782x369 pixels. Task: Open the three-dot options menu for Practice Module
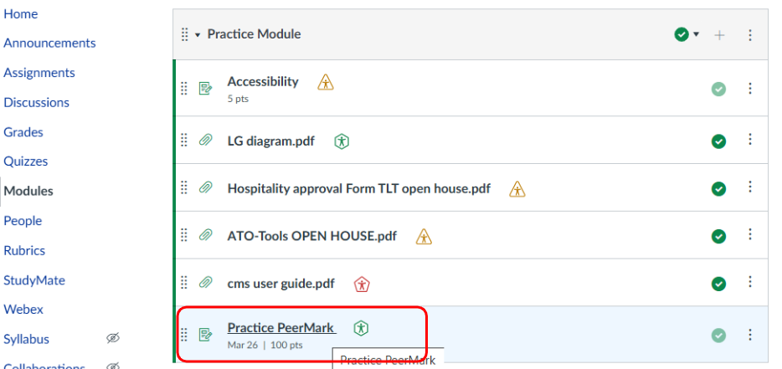point(750,34)
